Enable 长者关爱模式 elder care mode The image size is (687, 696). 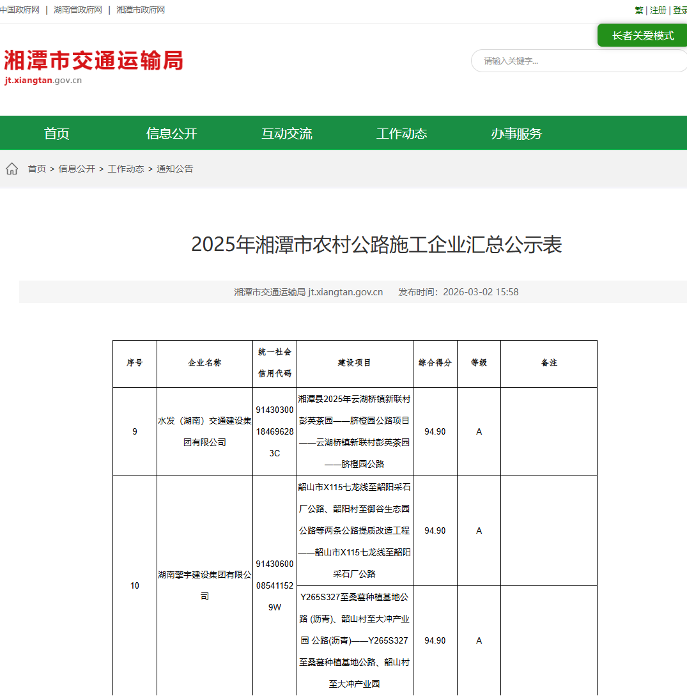pyautogui.click(x=642, y=35)
